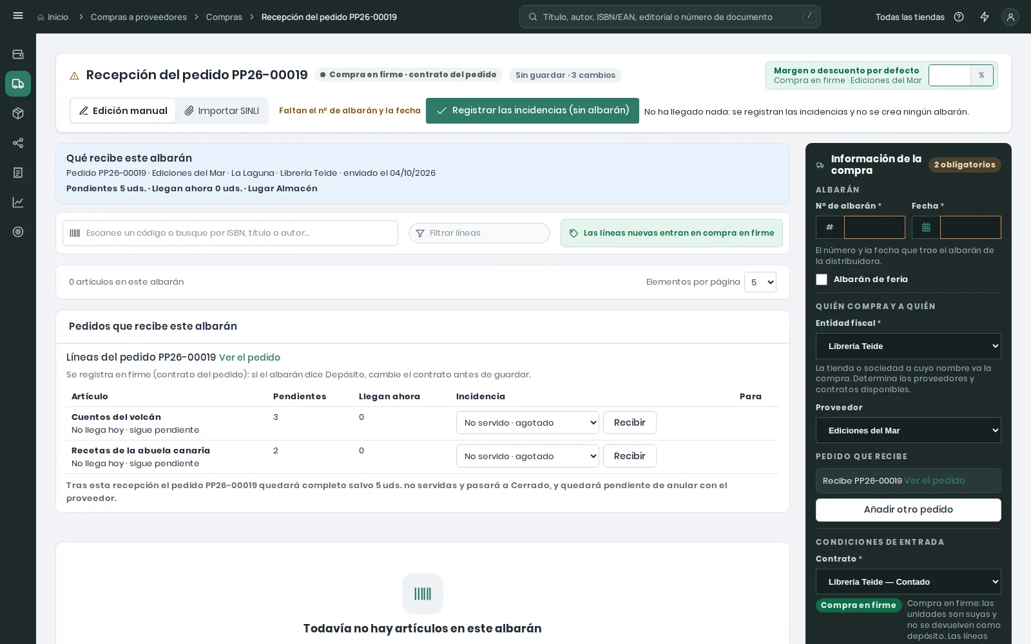Click the Sin guardar · 3 cambios badge

point(565,75)
